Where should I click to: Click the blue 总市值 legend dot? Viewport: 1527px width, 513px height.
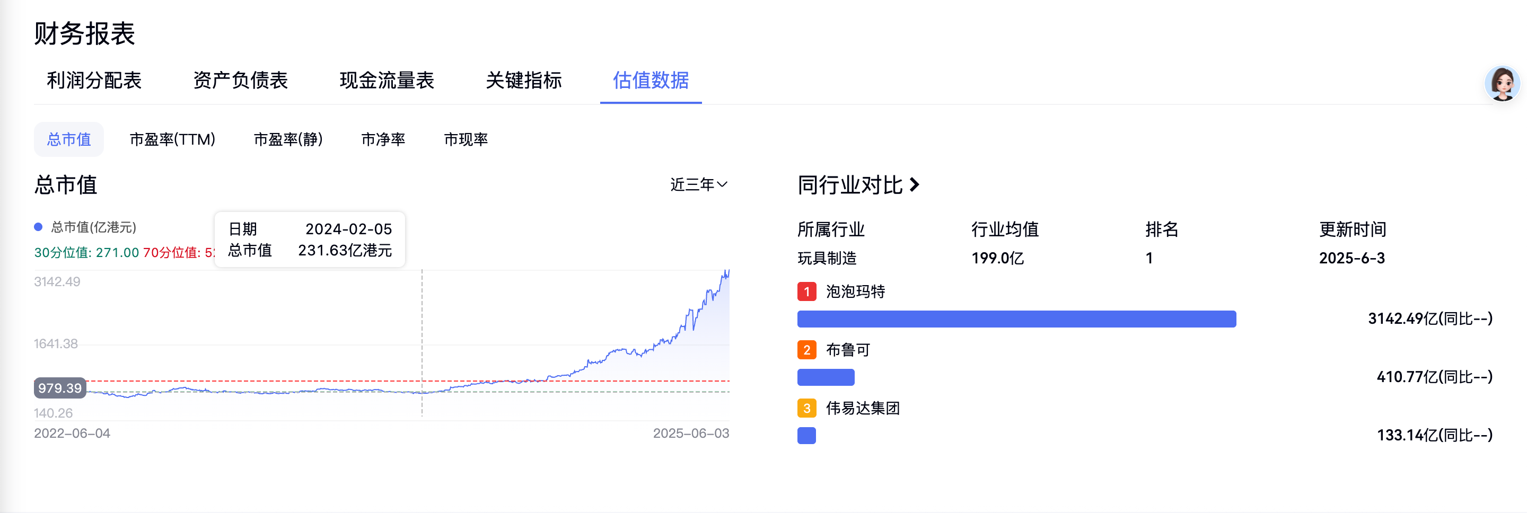click(39, 227)
